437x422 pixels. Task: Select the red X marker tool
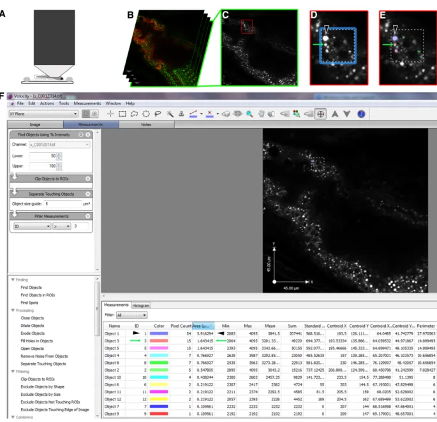coord(210,114)
